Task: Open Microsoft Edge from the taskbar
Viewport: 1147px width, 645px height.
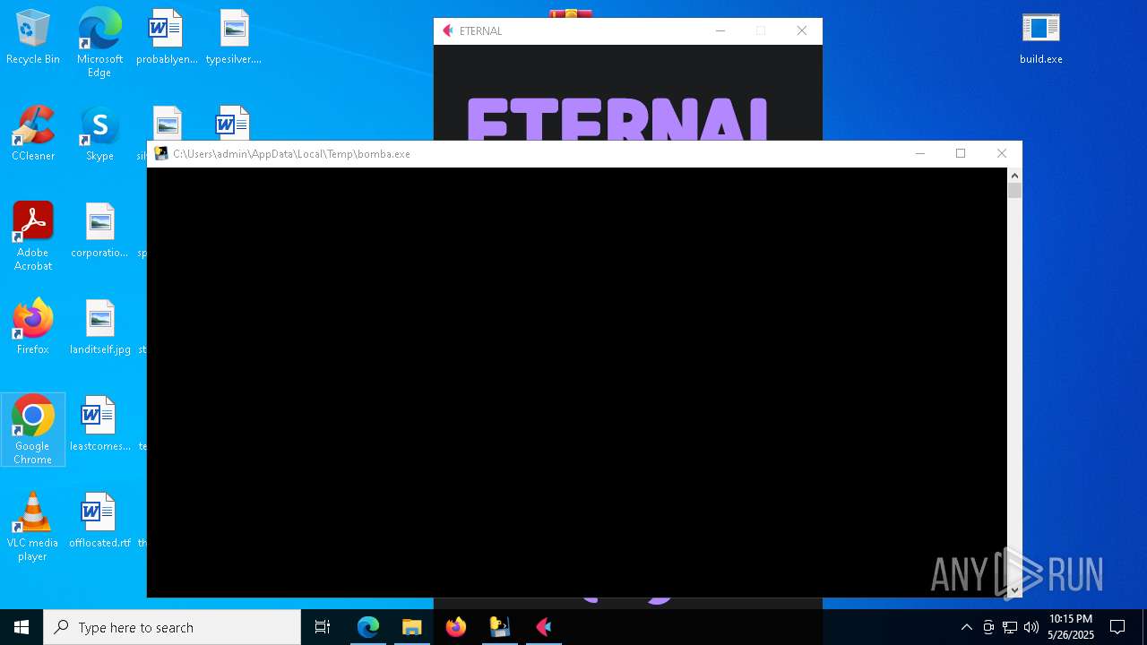Action: (x=368, y=627)
